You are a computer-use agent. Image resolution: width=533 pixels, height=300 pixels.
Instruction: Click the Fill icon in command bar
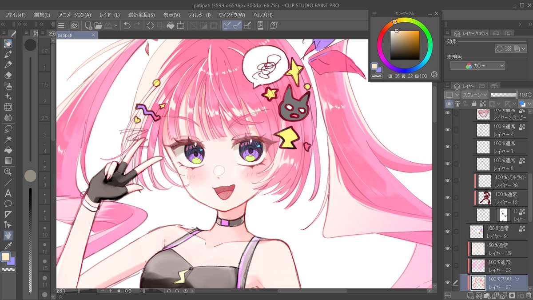tap(171, 25)
